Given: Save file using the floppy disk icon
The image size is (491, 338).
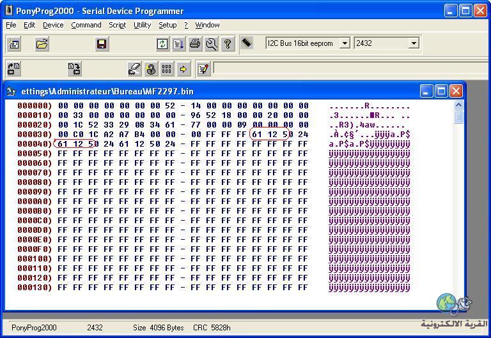Looking at the screenshot, I should pyautogui.click(x=102, y=44).
